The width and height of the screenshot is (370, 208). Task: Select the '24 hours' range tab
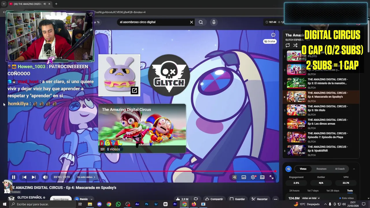(294, 191)
